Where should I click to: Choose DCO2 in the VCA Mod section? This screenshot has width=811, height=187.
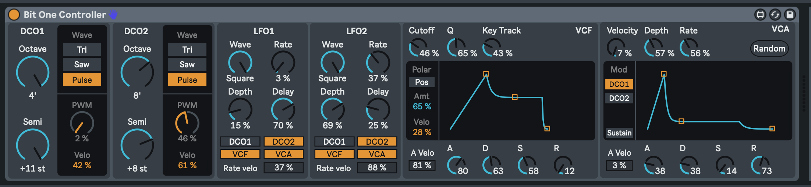tap(619, 98)
